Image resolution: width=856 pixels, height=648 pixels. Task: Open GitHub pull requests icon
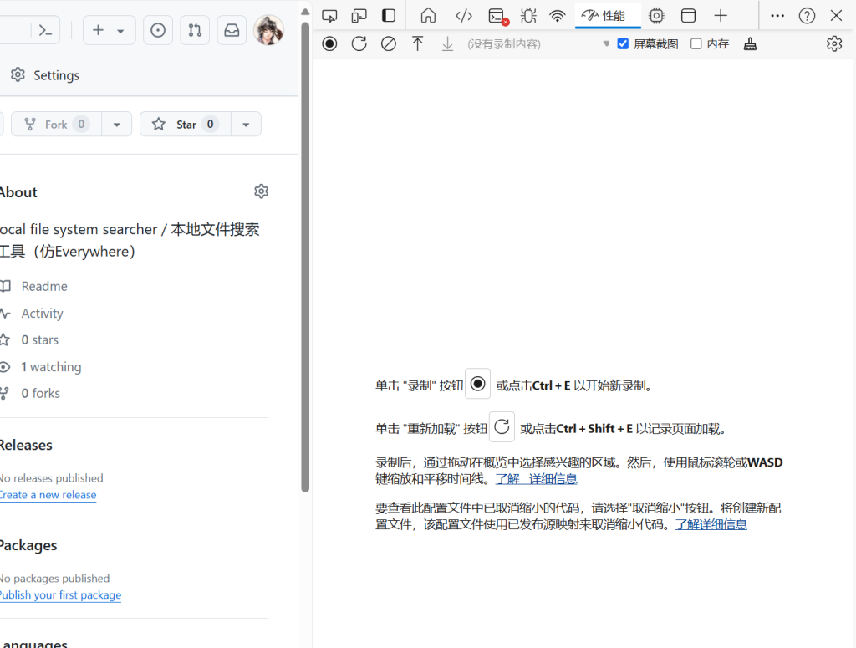pos(195,30)
